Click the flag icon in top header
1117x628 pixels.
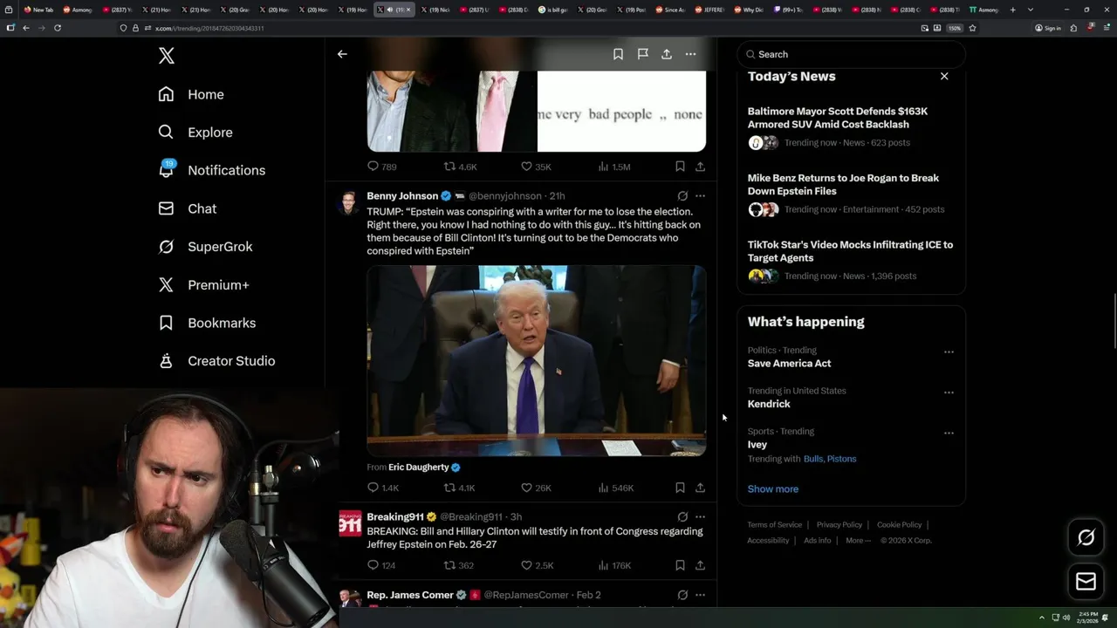pyautogui.click(x=642, y=54)
